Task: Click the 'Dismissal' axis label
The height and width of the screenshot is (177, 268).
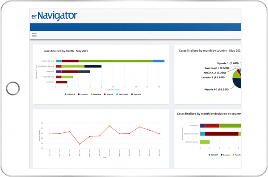Action: [x=50, y=71]
